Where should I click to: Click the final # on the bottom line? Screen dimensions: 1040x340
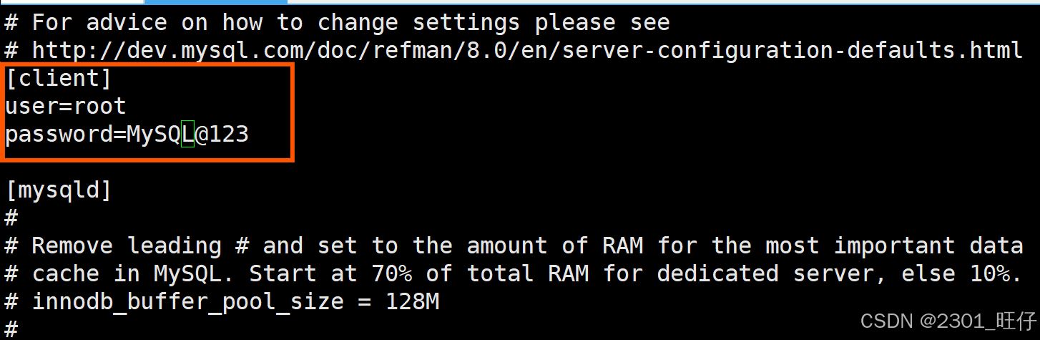pyautogui.click(x=11, y=329)
